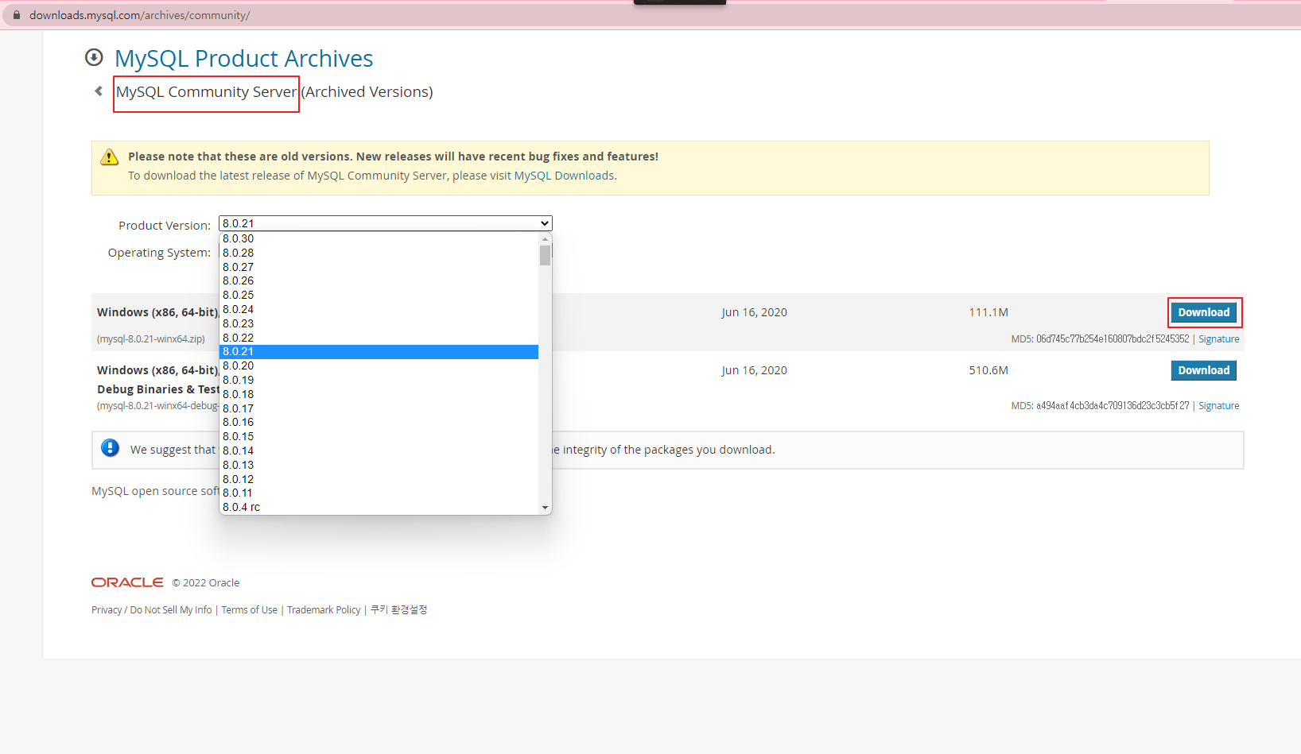The width and height of the screenshot is (1301, 754).
Task: Choose version 8.0.20 in the dropdown
Action: [x=379, y=365]
